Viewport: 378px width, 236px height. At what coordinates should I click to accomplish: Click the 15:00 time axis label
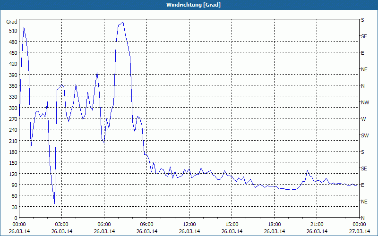tap(232, 225)
